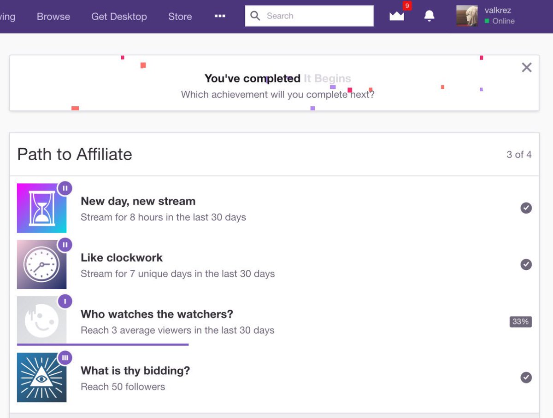Viewport: 553px width, 418px height.
Task: Click the checkmark for Like clockwork
Action: point(526,264)
